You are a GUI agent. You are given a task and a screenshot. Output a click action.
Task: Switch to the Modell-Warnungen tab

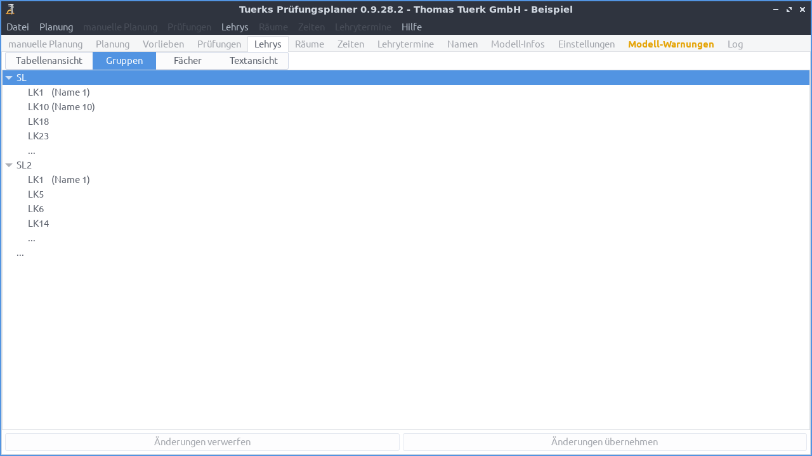[x=671, y=44]
